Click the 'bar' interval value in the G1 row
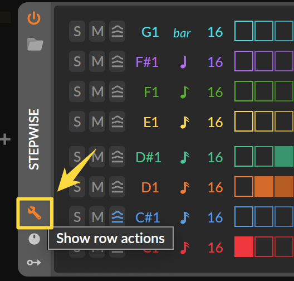The height and width of the screenshot is (281, 294). tap(182, 33)
